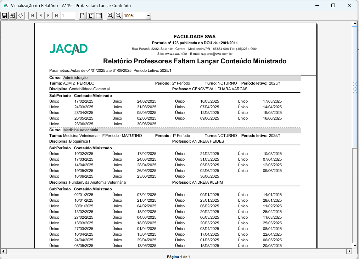Image resolution: width=359 pixels, height=259 pixels.
Task: Select the second page layout icon
Action: click(91, 16)
